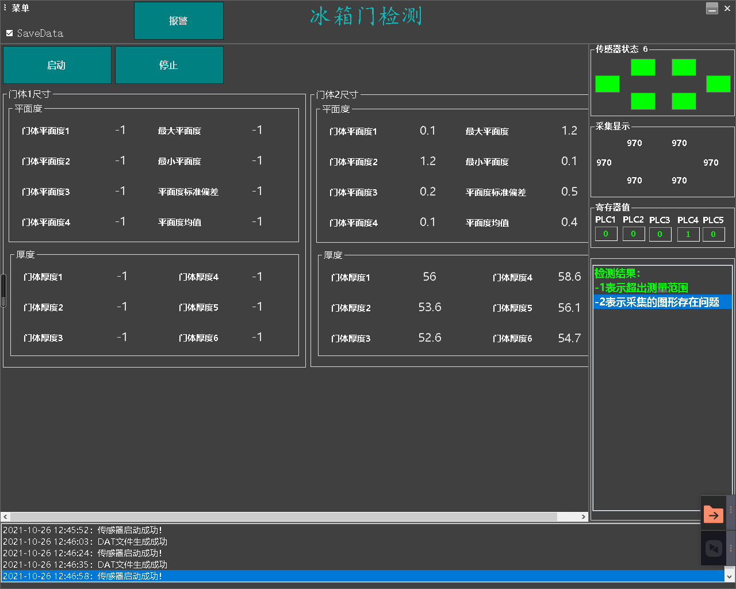Click 门体2 门体厚度6 value 54.7

(569, 338)
